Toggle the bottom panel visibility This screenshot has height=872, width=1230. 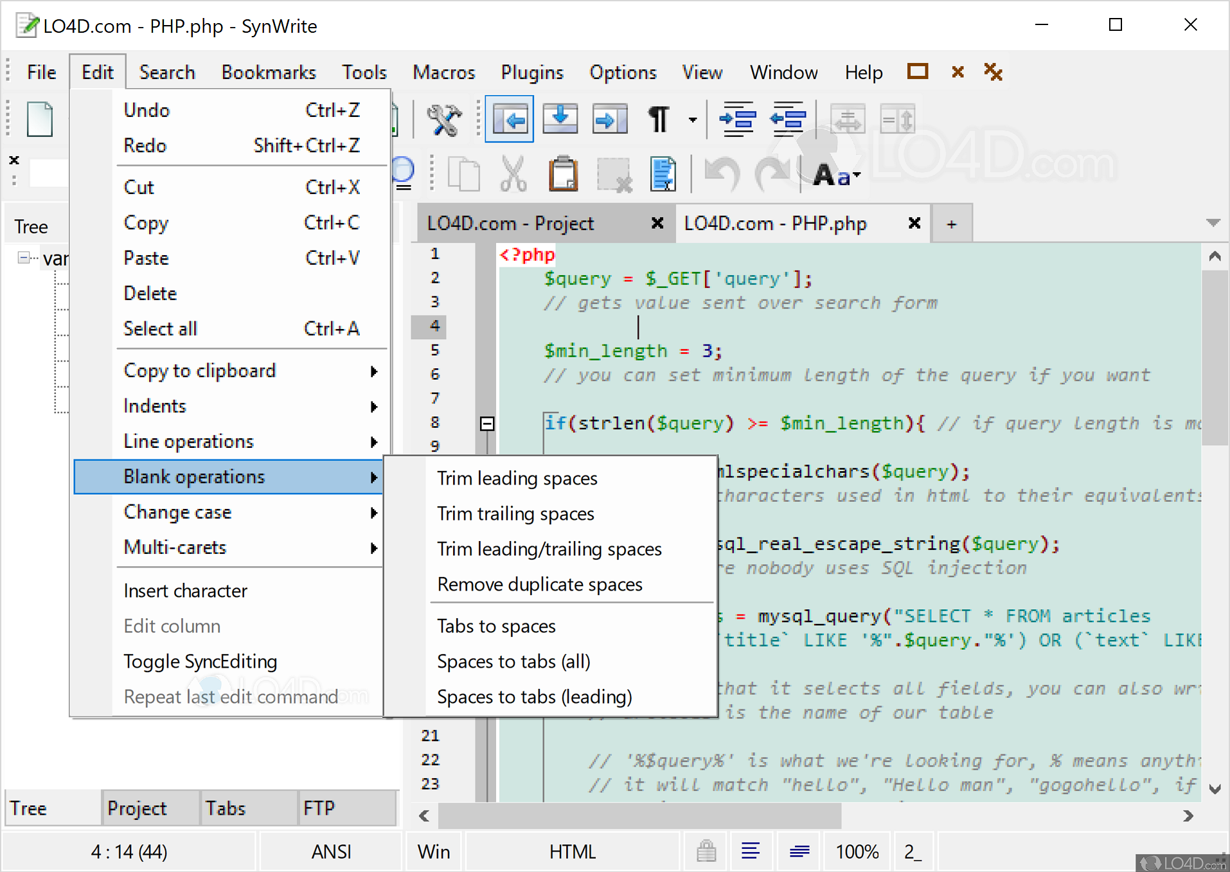[x=560, y=119]
